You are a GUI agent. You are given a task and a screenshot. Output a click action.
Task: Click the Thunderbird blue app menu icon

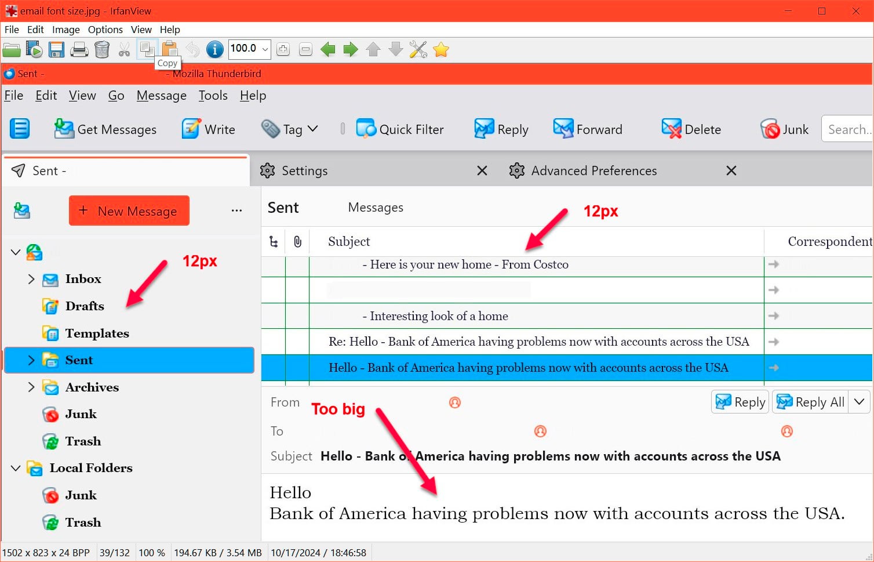pos(20,129)
